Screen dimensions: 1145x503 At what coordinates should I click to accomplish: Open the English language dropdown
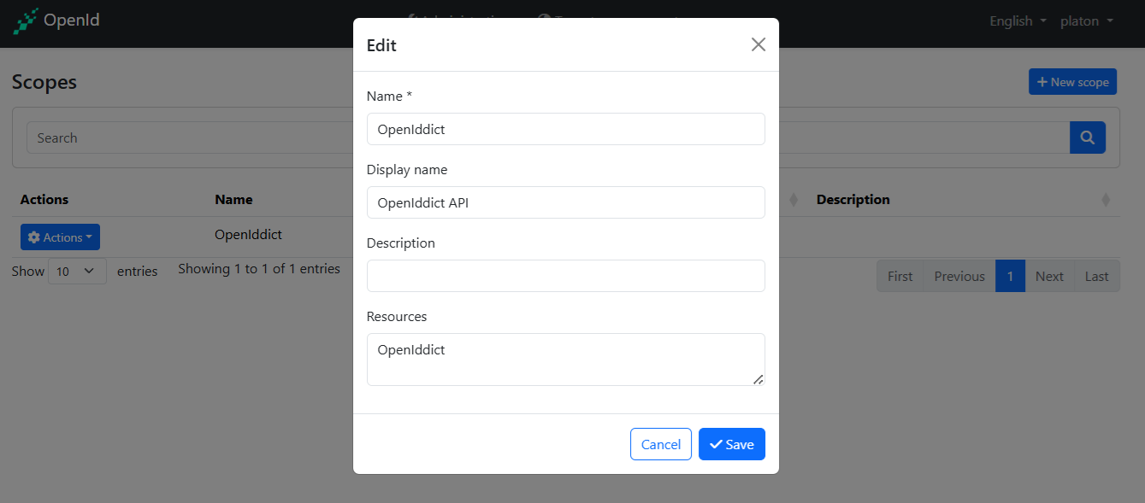[x=1018, y=20]
